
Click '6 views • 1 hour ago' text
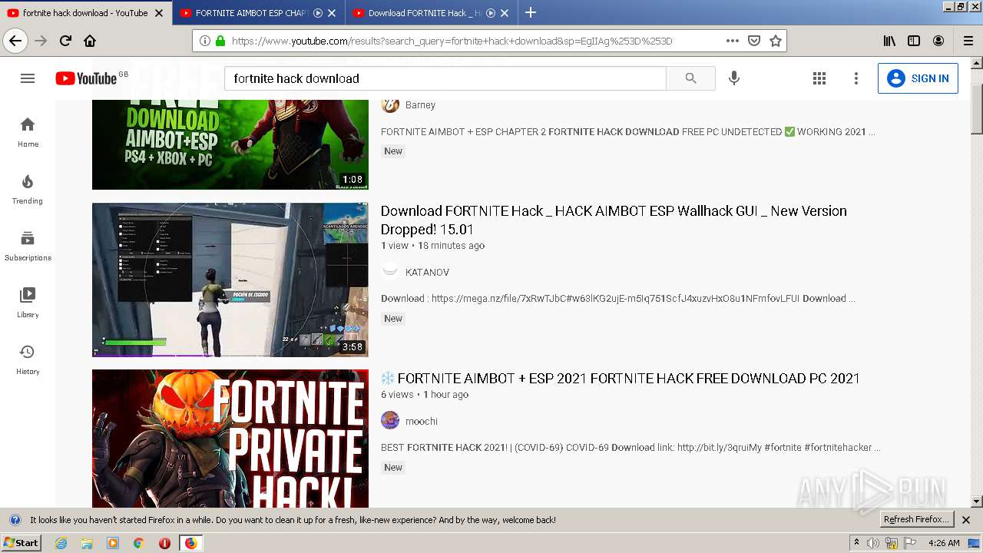[x=425, y=395]
